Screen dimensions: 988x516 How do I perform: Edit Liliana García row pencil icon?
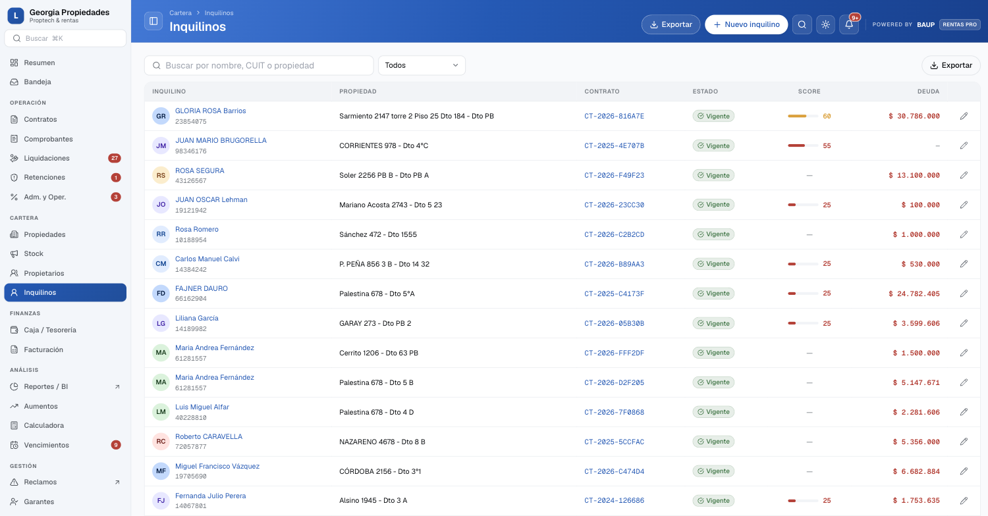pos(964,323)
